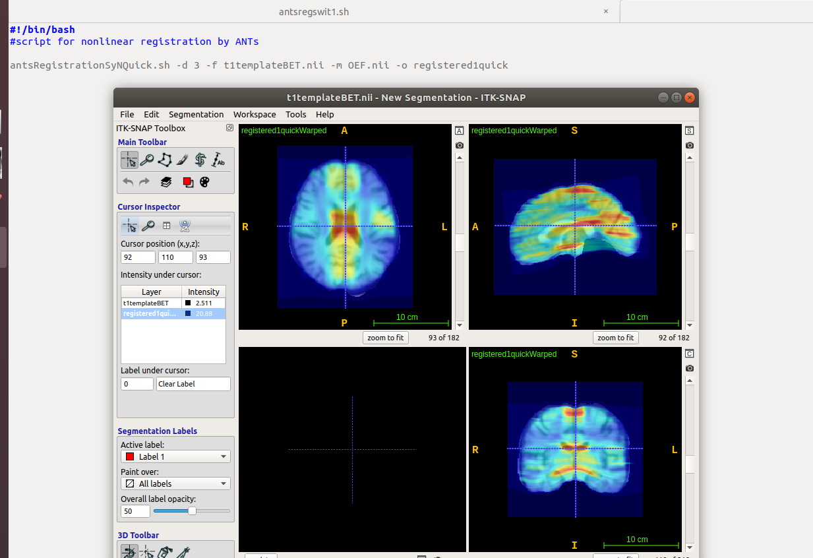This screenshot has width=813, height=558.
Task: Open the label editor via red square icon
Action: click(188, 182)
